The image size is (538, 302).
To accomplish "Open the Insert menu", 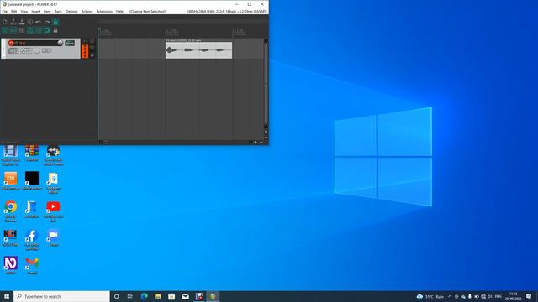I will [x=35, y=11].
